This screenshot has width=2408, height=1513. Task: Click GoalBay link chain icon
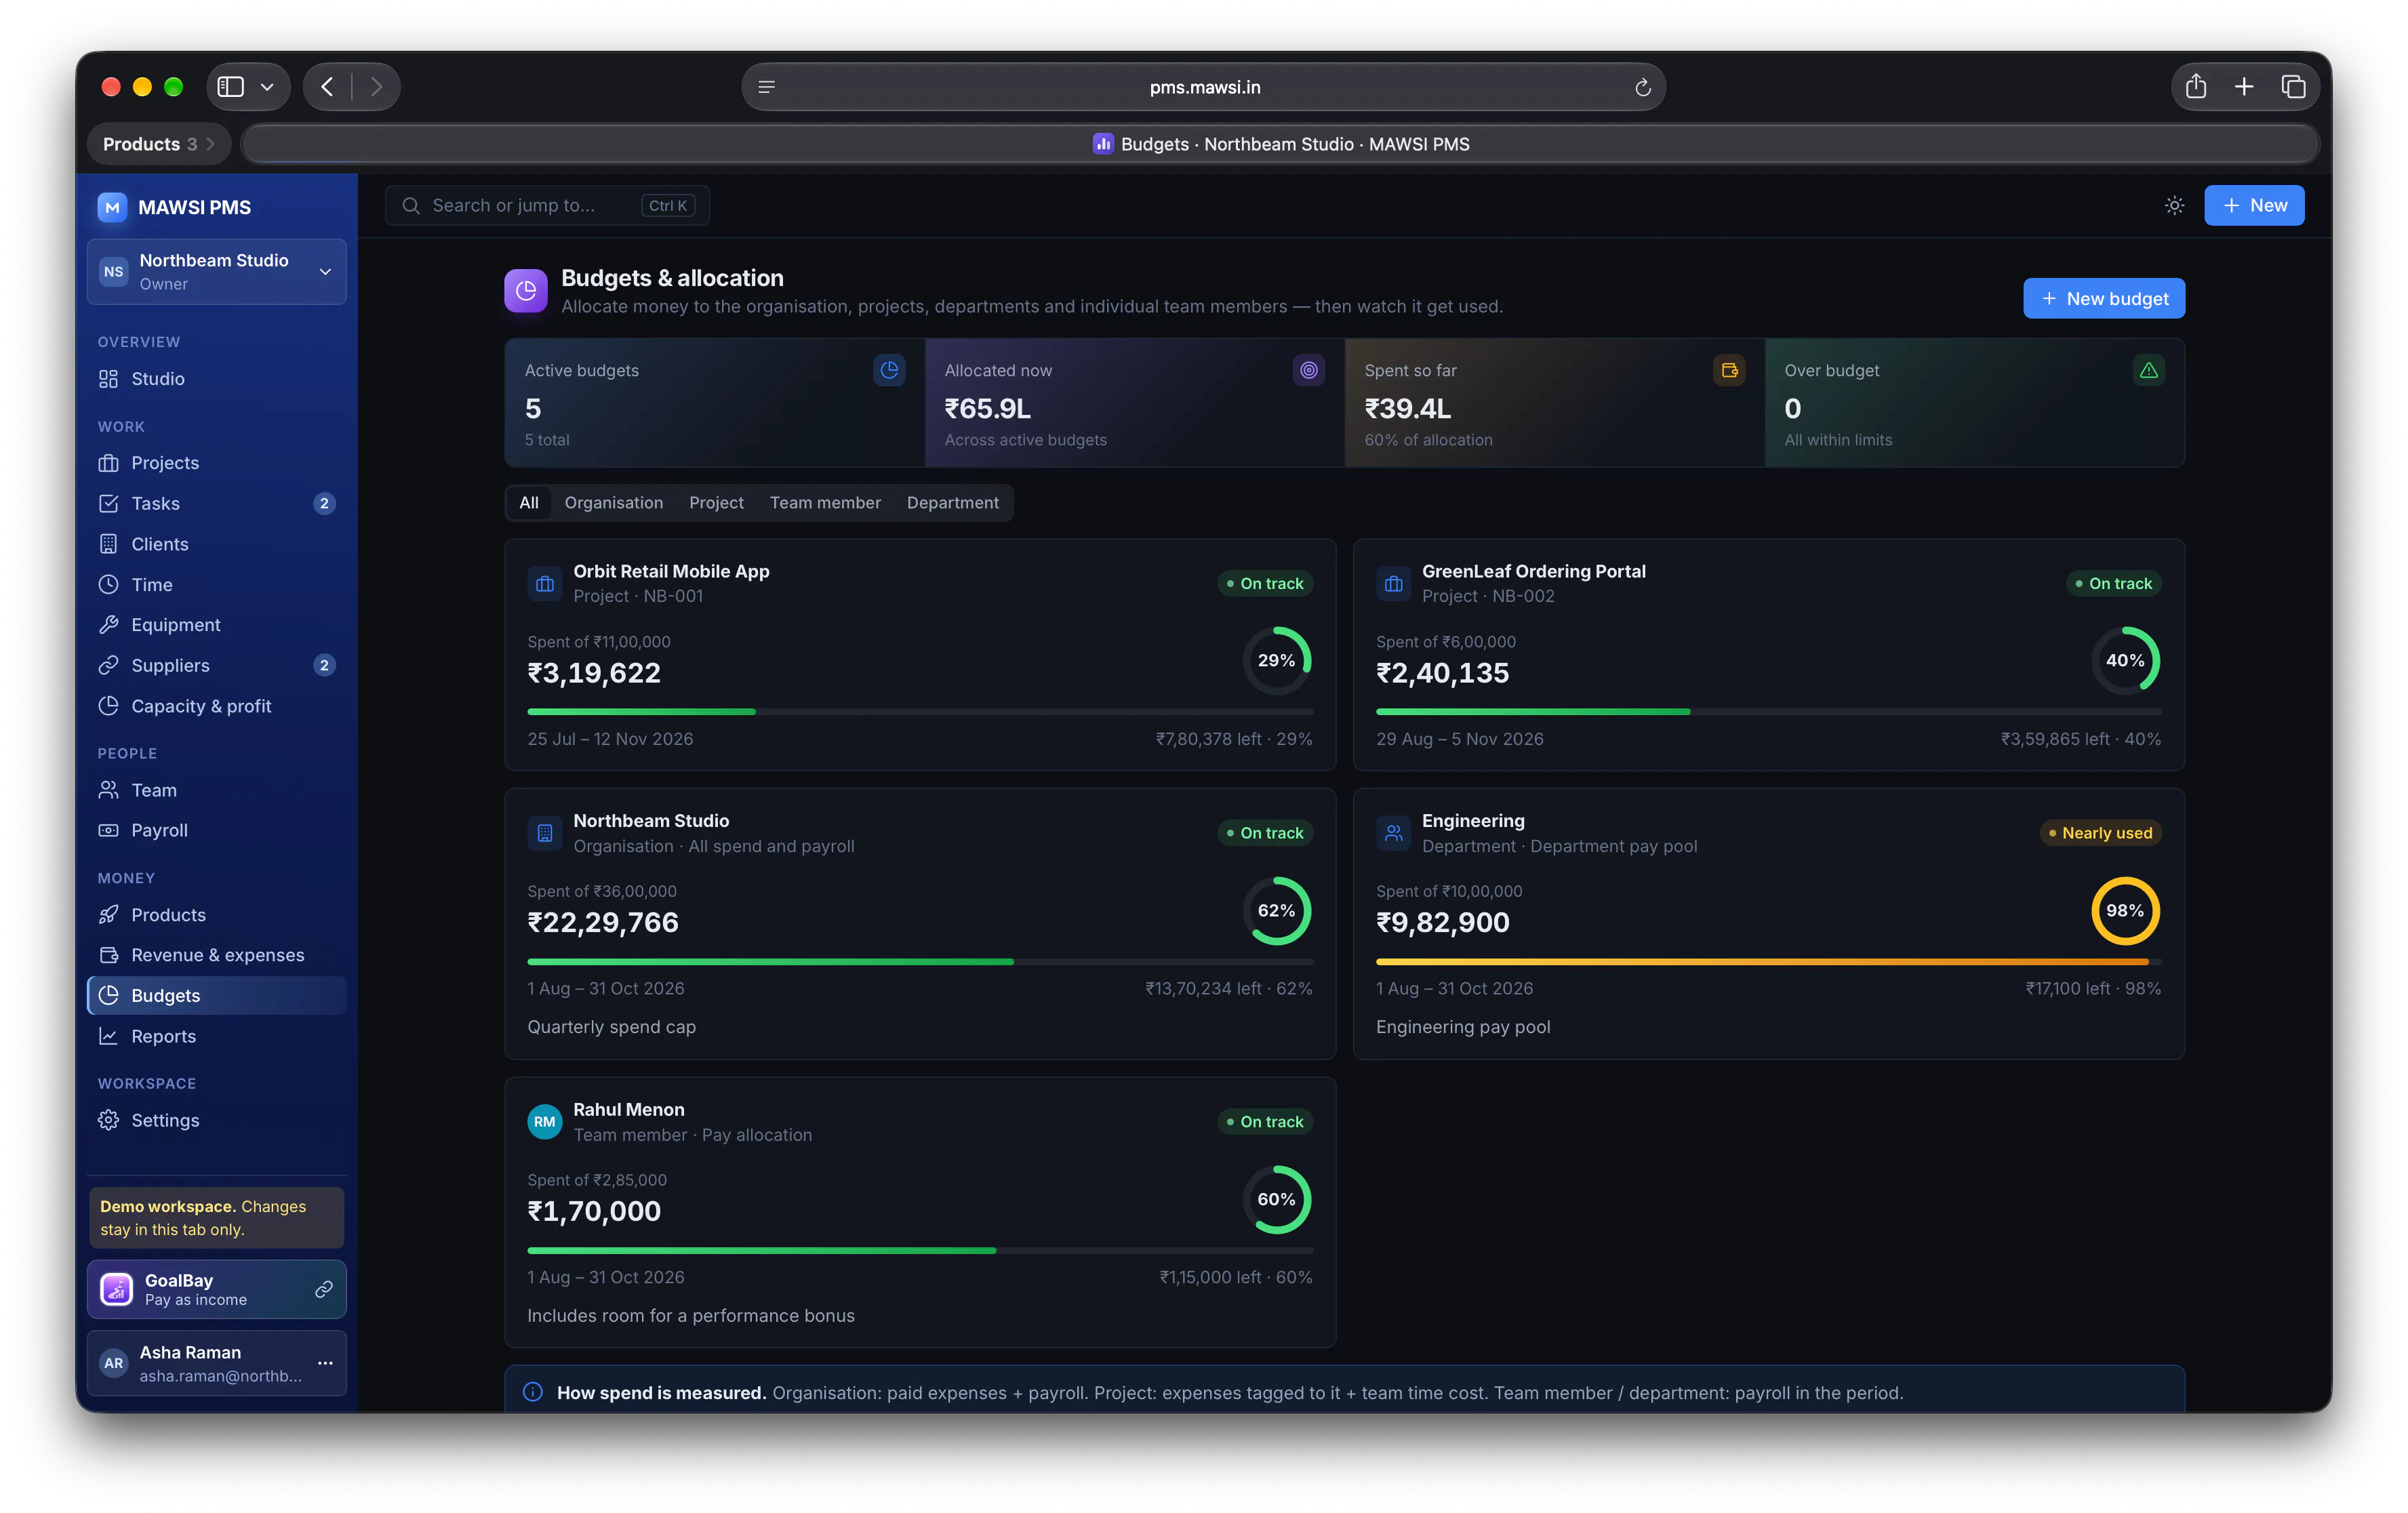(x=324, y=1289)
